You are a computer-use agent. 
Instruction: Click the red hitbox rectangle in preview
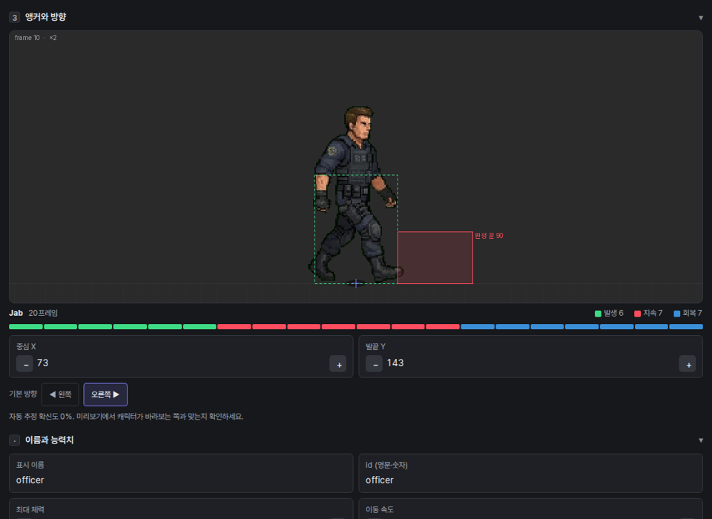click(x=435, y=257)
